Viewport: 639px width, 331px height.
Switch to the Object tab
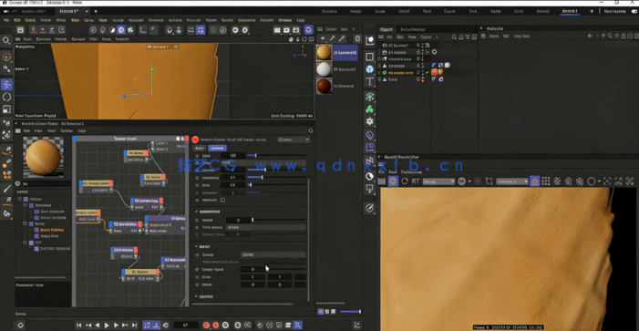tap(386, 29)
